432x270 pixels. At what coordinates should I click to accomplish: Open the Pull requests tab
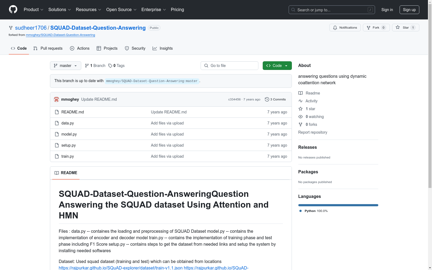[48, 48]
